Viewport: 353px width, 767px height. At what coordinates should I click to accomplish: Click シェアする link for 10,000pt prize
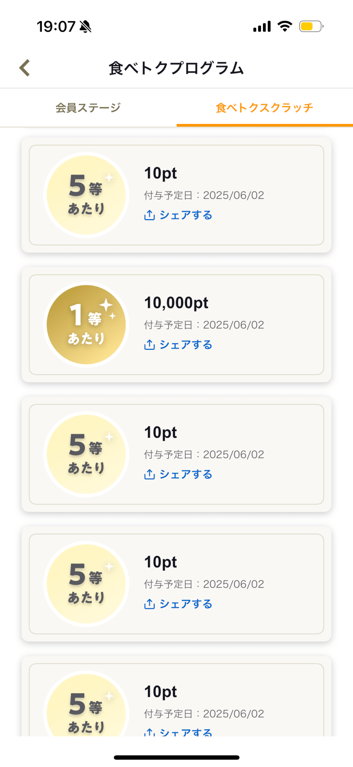(186, 345)
